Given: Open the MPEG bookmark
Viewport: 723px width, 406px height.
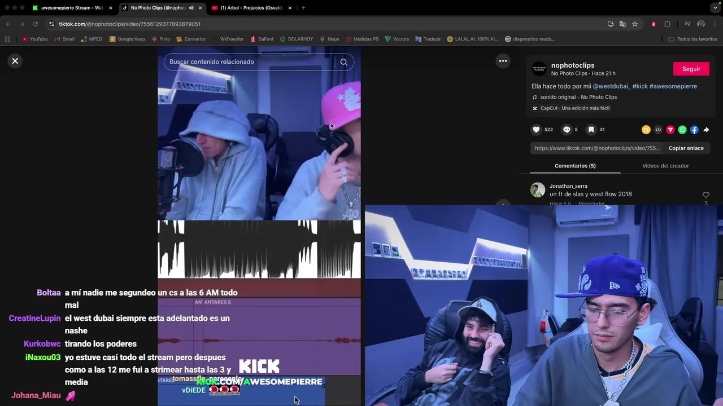Looking at the screenshot, I should click(x=92, y=39).
